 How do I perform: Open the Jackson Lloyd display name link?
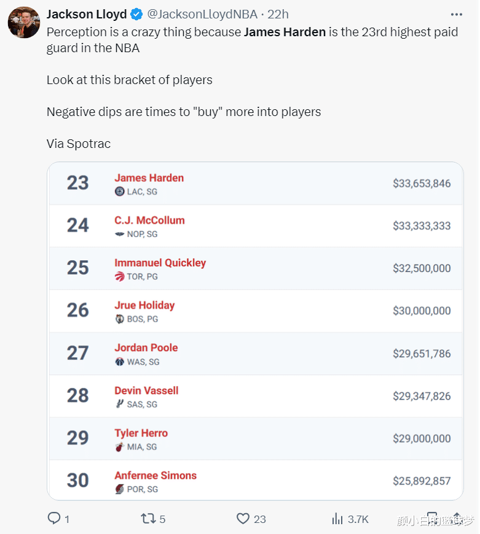[87, 14]
